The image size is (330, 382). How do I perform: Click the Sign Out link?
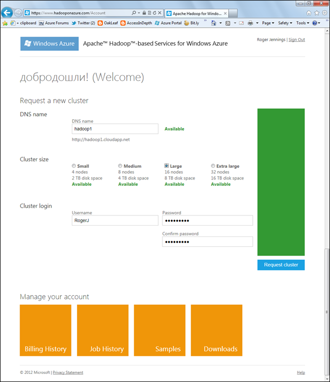pos(297,40)
